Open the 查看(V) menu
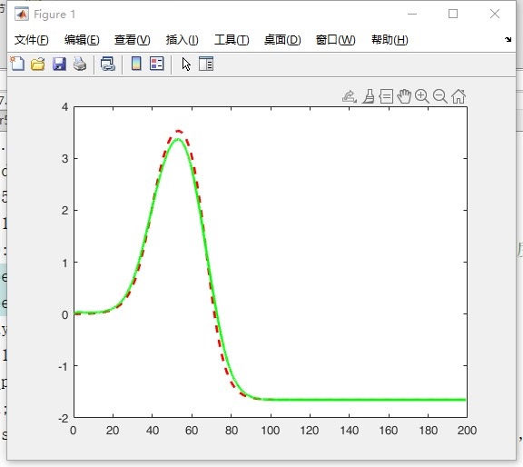The height and width of the screenshot is (467, 523). (132, 40)
